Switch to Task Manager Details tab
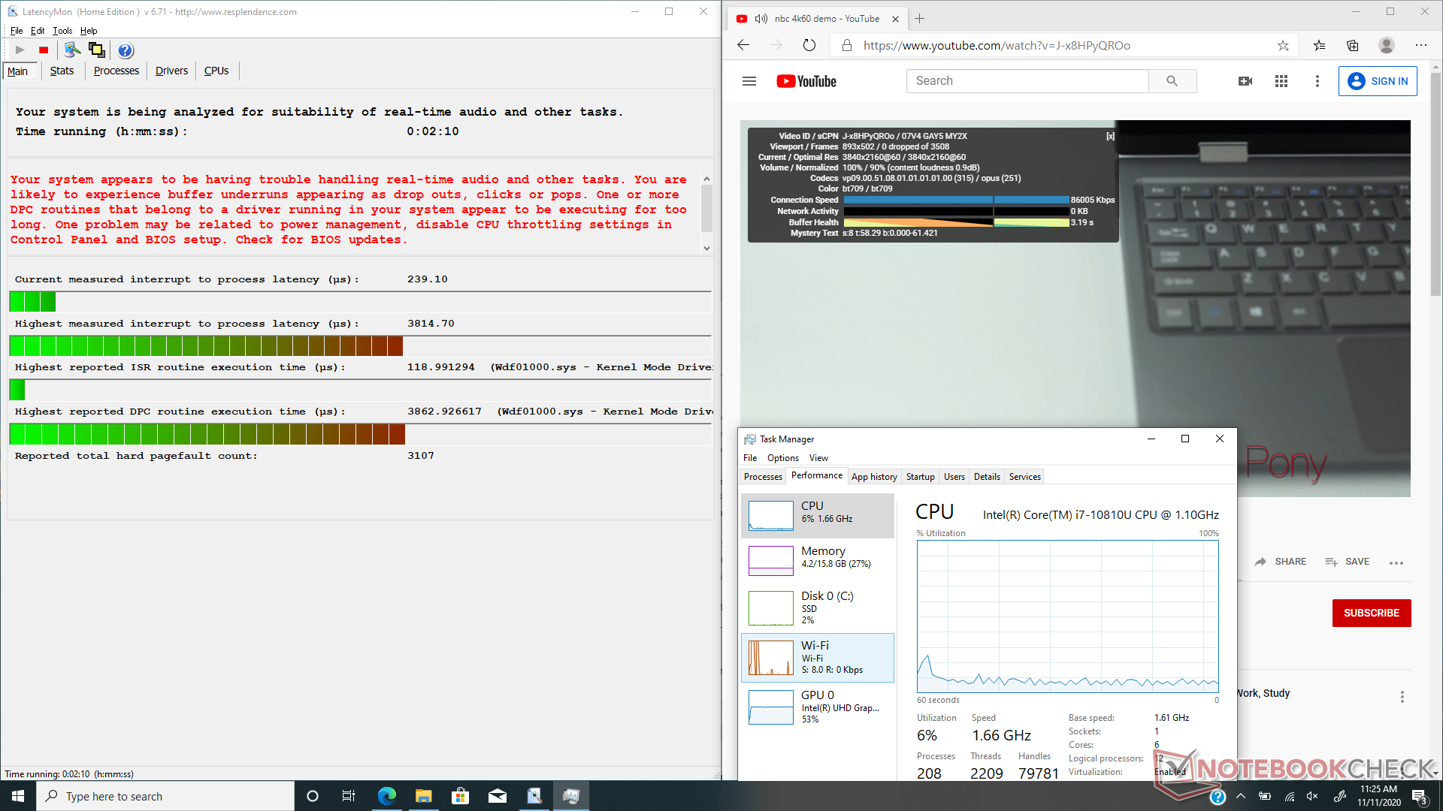Image resolution: width=1443 pixels, height=811 pixels. click(x=987, y=477)
